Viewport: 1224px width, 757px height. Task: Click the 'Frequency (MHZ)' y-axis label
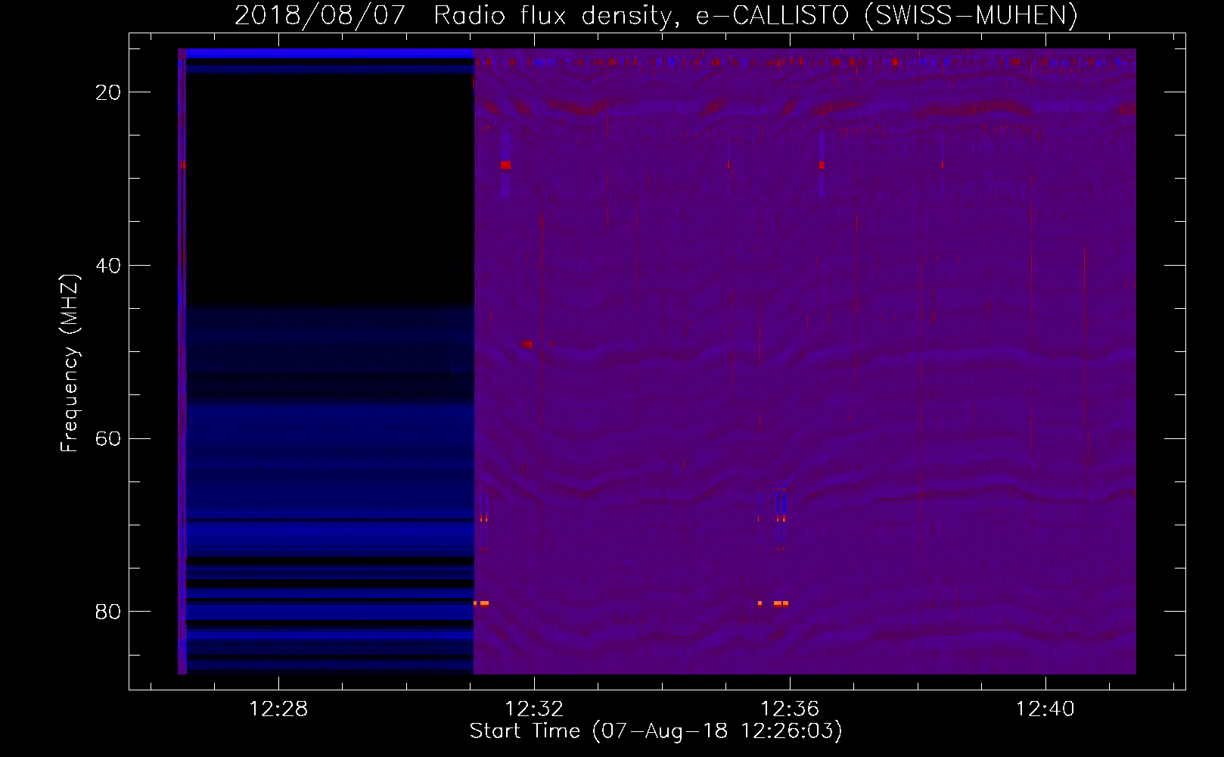(70, 363)
